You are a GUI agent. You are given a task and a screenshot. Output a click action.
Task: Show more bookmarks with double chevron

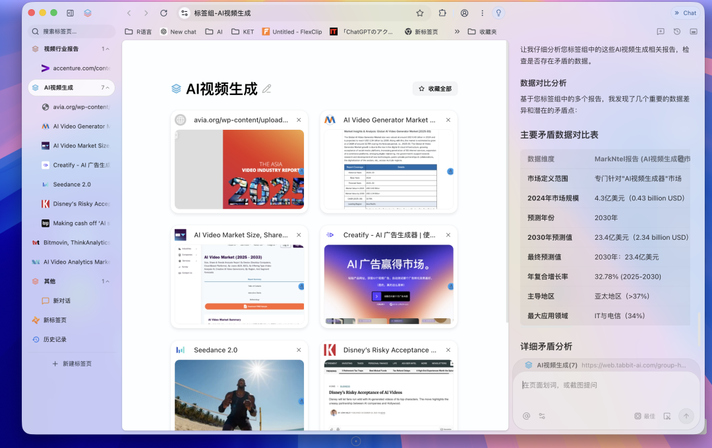click(x=457, y=32)
